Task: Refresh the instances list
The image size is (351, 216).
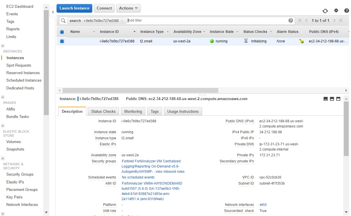Action: 325,10
